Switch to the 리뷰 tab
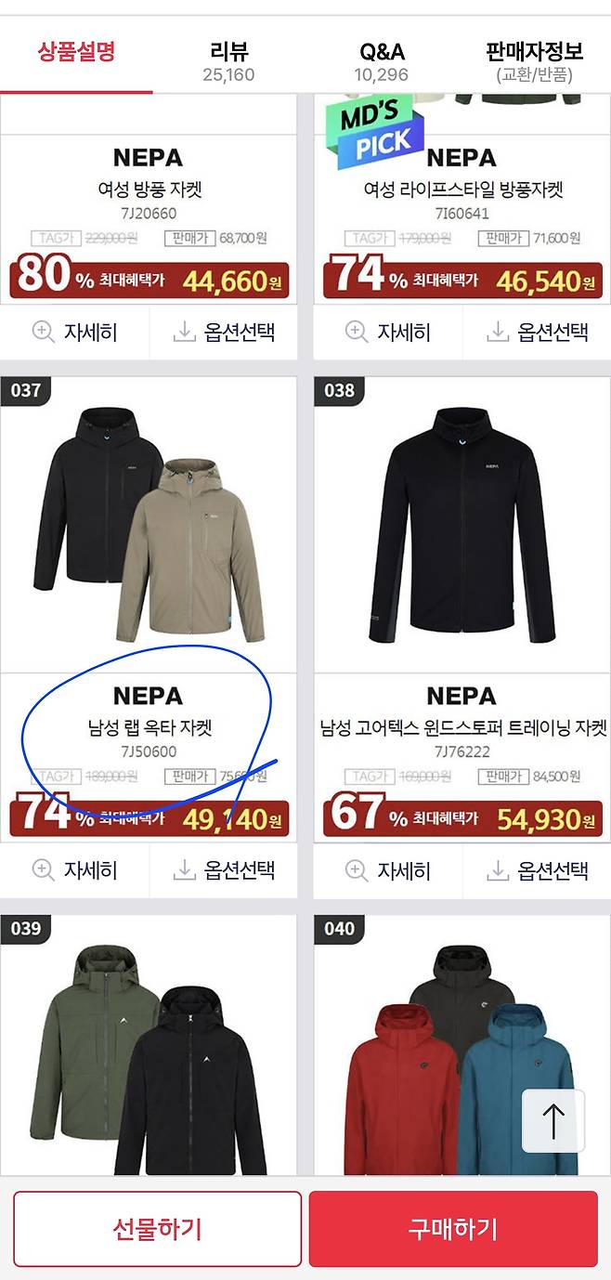Image resolution: width=611 pixels, height=1280 pixels. click(x=228, y=60)
